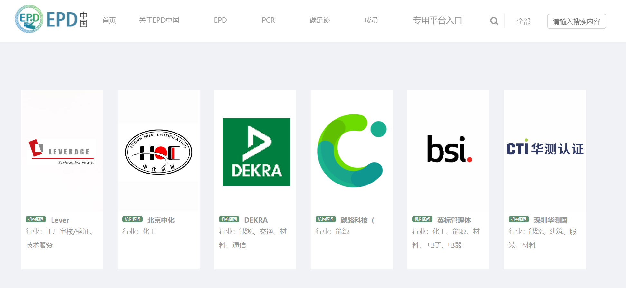
Task: Open the Leverage logo thumbnail
Action: click(x=62, y=151)
